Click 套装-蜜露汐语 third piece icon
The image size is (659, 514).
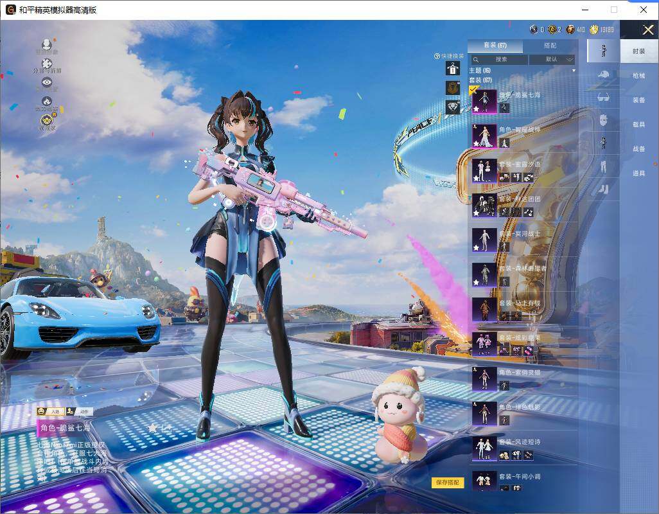(x=529, y=177)
